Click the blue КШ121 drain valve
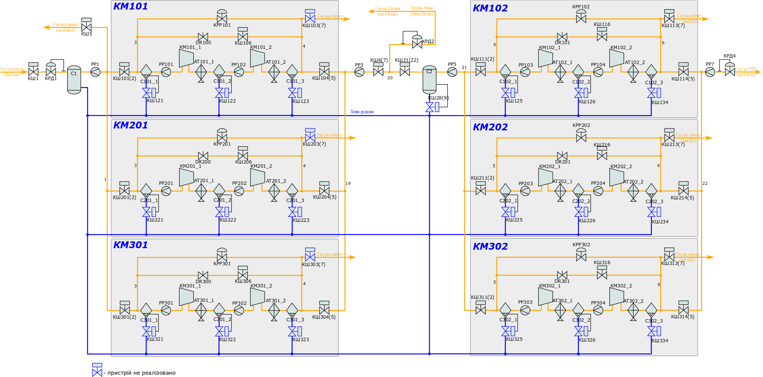The width and height of the screenshot is (763, 377). tap(147, 93)
